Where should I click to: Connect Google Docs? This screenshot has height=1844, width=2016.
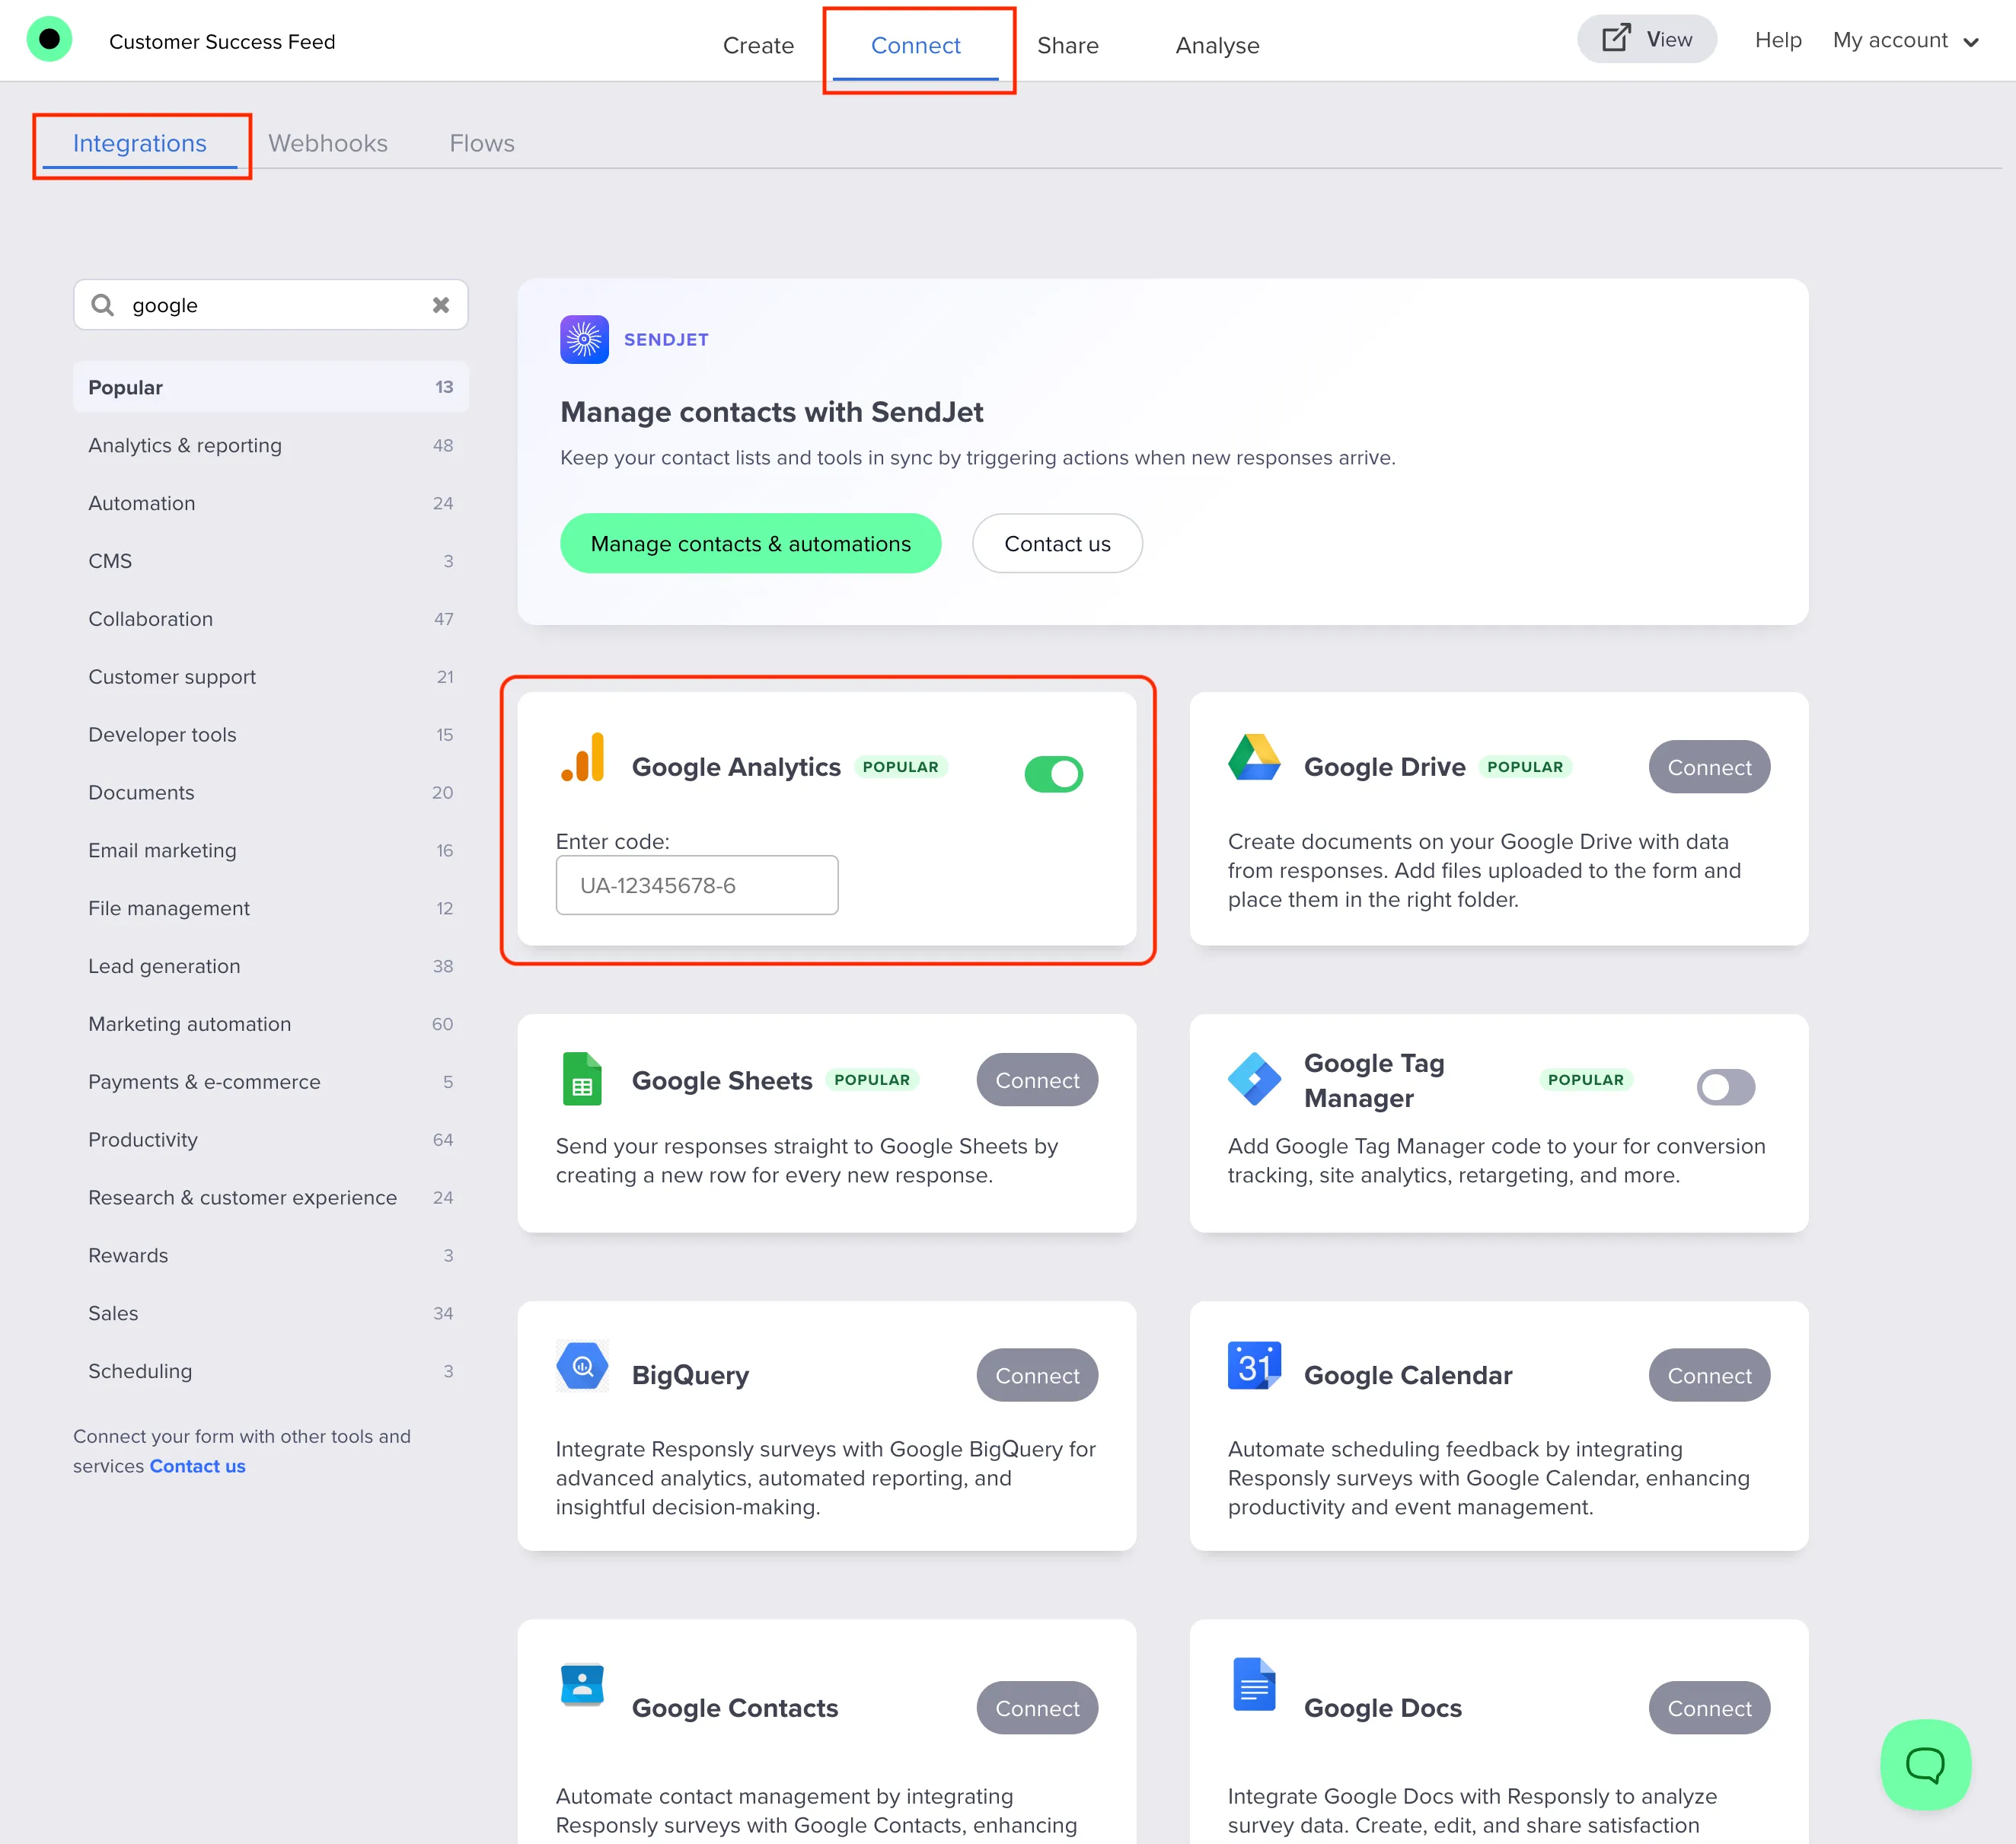point(1709,1708)
